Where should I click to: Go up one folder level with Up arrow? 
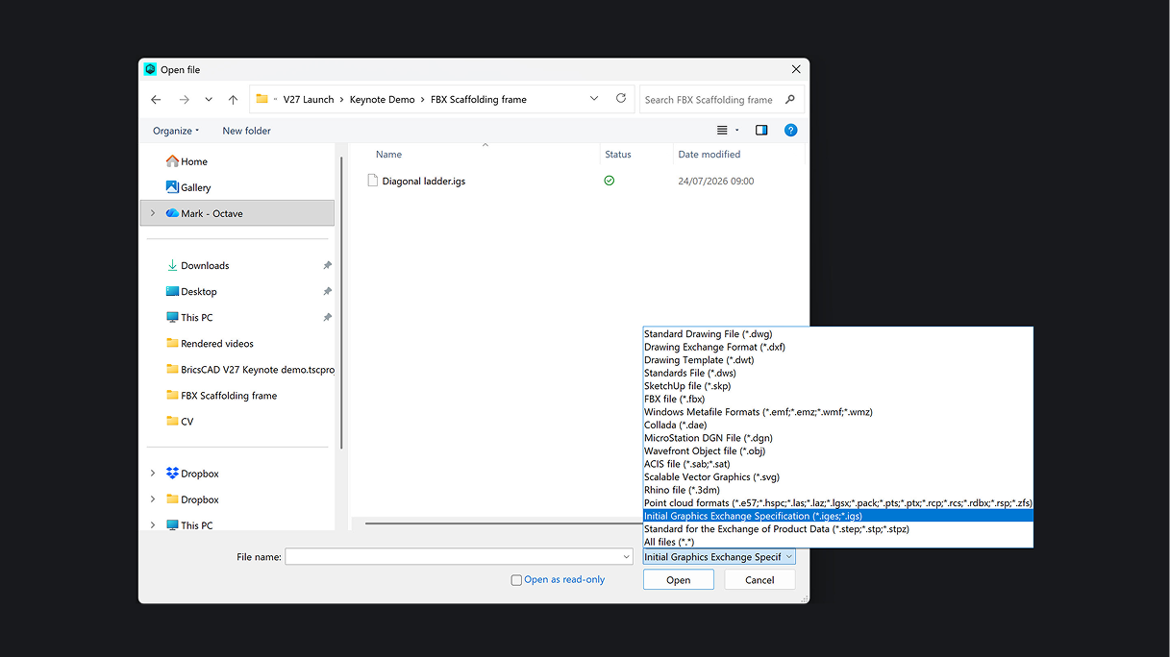click(233, 100)
